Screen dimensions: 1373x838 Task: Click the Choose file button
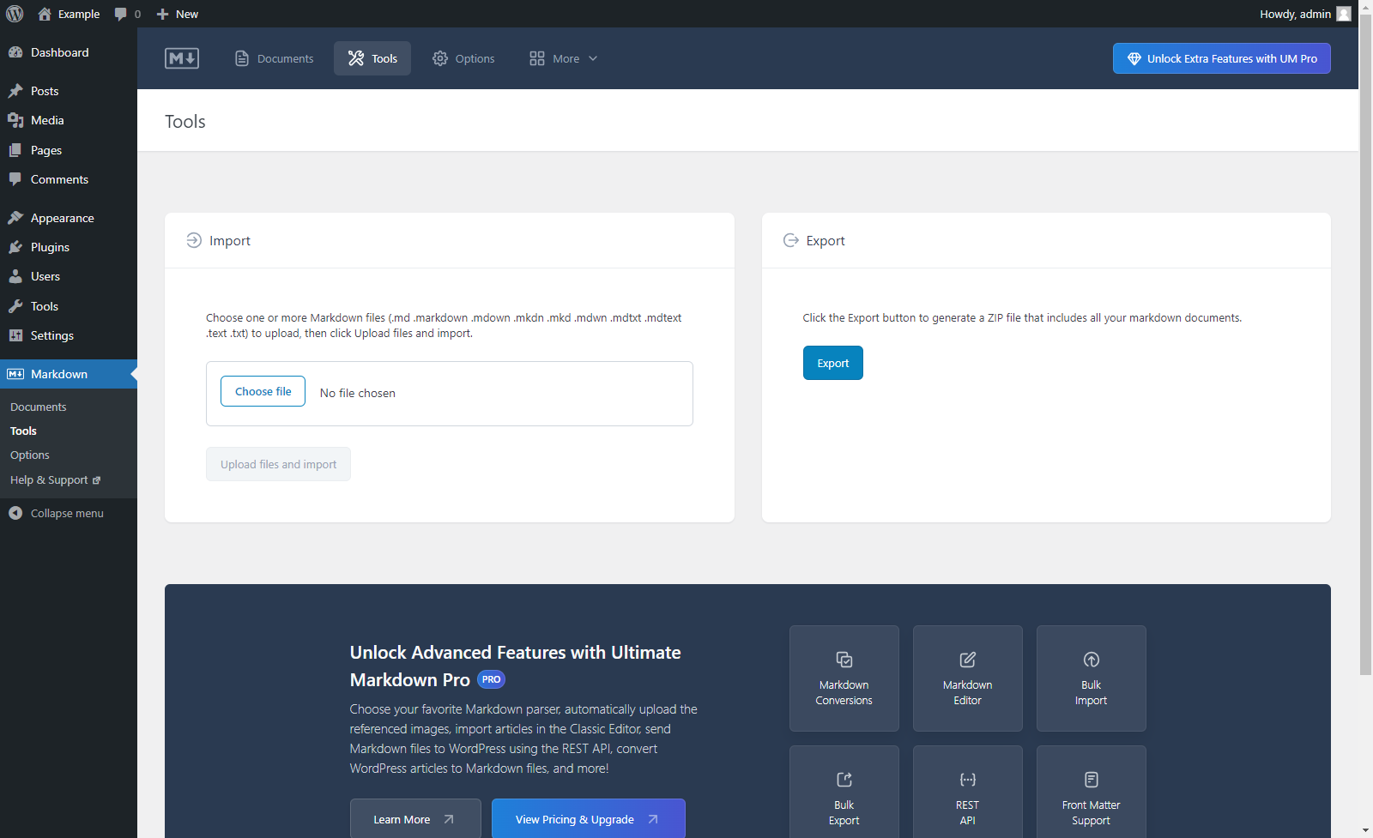click(x=263, y=391)
